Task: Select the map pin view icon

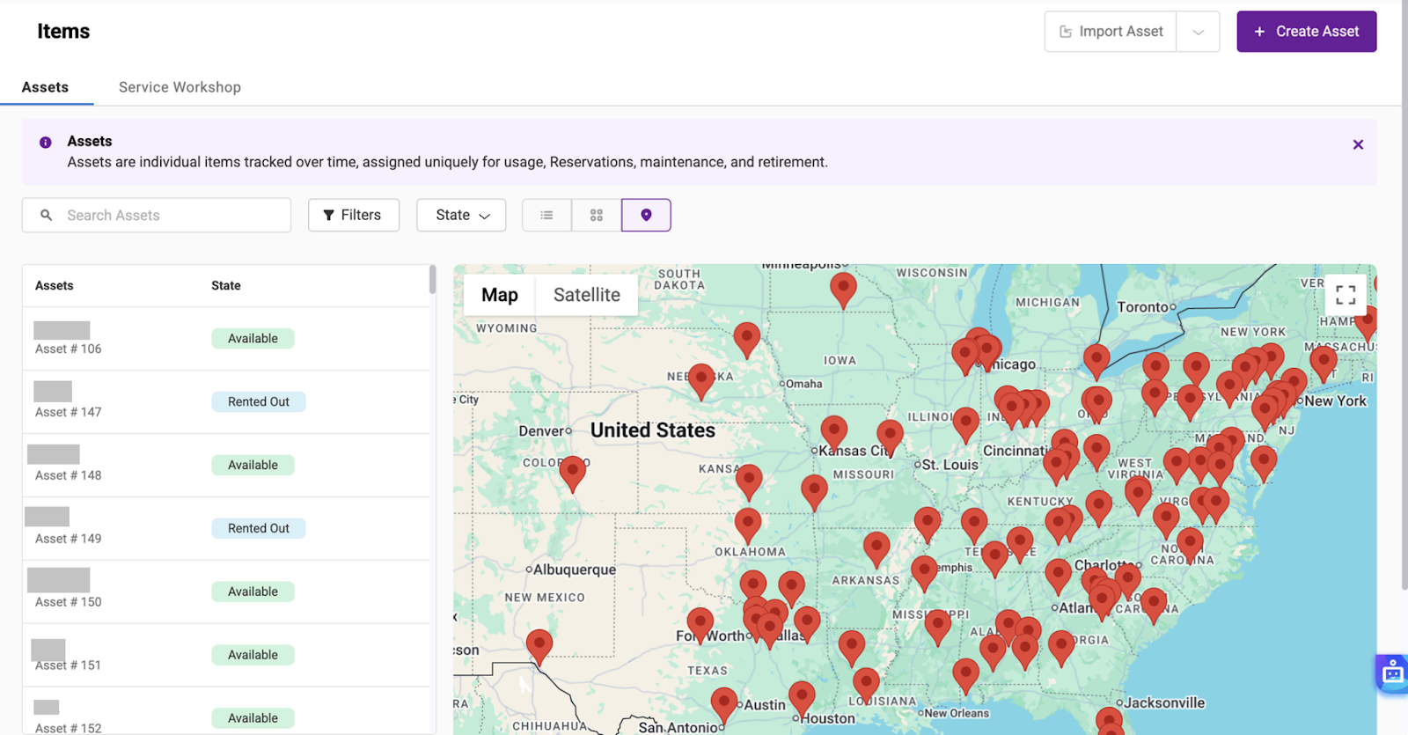Action: pyautogui.click(x=646, y=215)
